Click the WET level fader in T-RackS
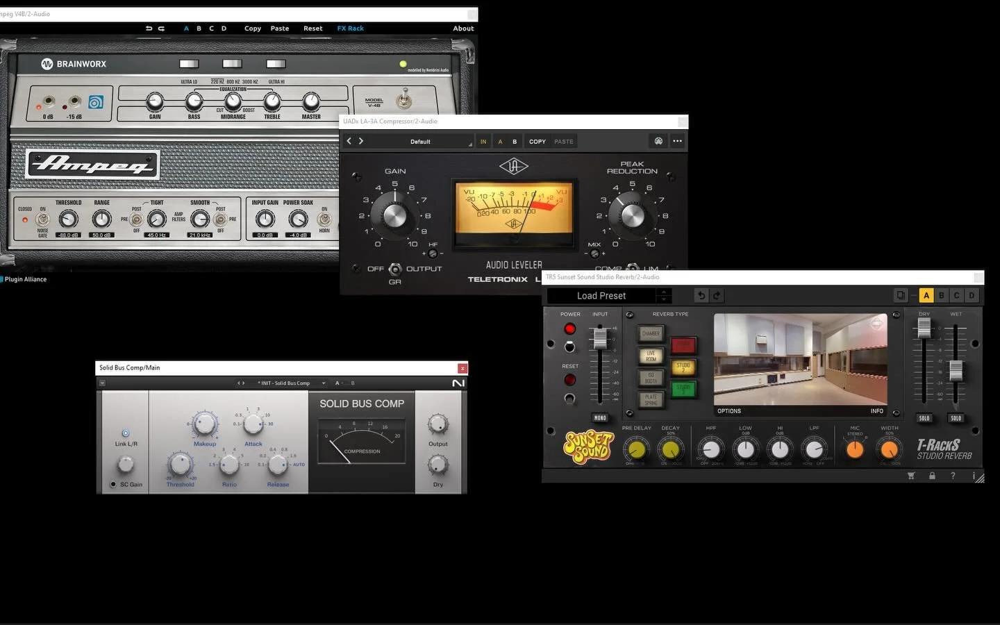Viewport: 1000px width, 625px height. [x=956, y=372]
